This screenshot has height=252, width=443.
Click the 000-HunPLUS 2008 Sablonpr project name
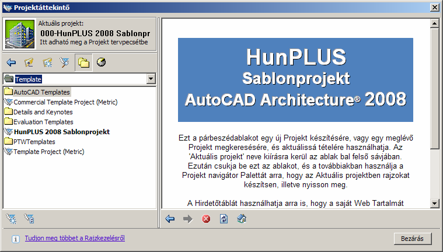(x=95, y=33)
